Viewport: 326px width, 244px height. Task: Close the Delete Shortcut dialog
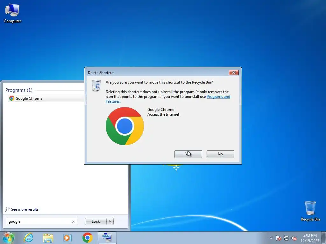234,73
